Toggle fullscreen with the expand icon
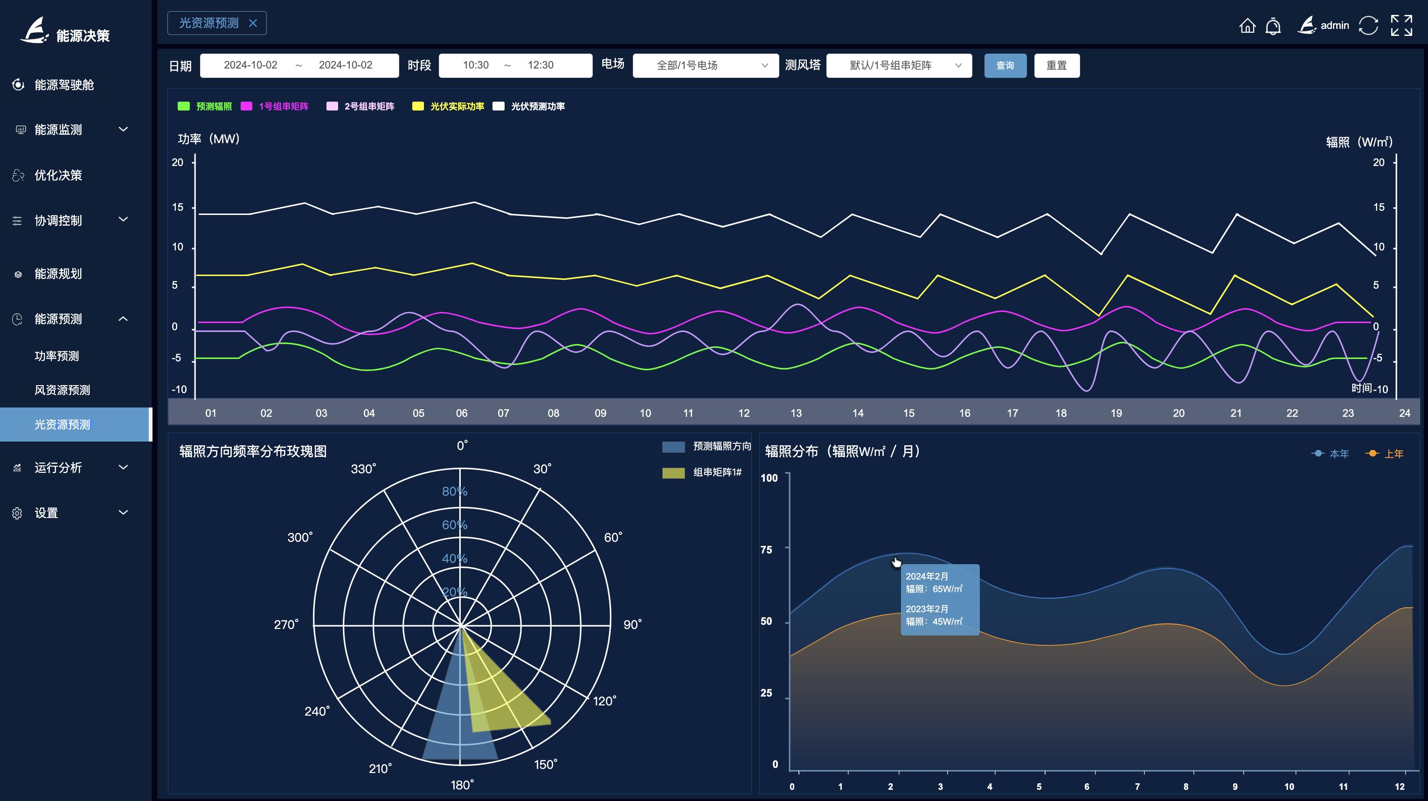Viewport: 1428px width, 801px height. [x=1401, y=26]
